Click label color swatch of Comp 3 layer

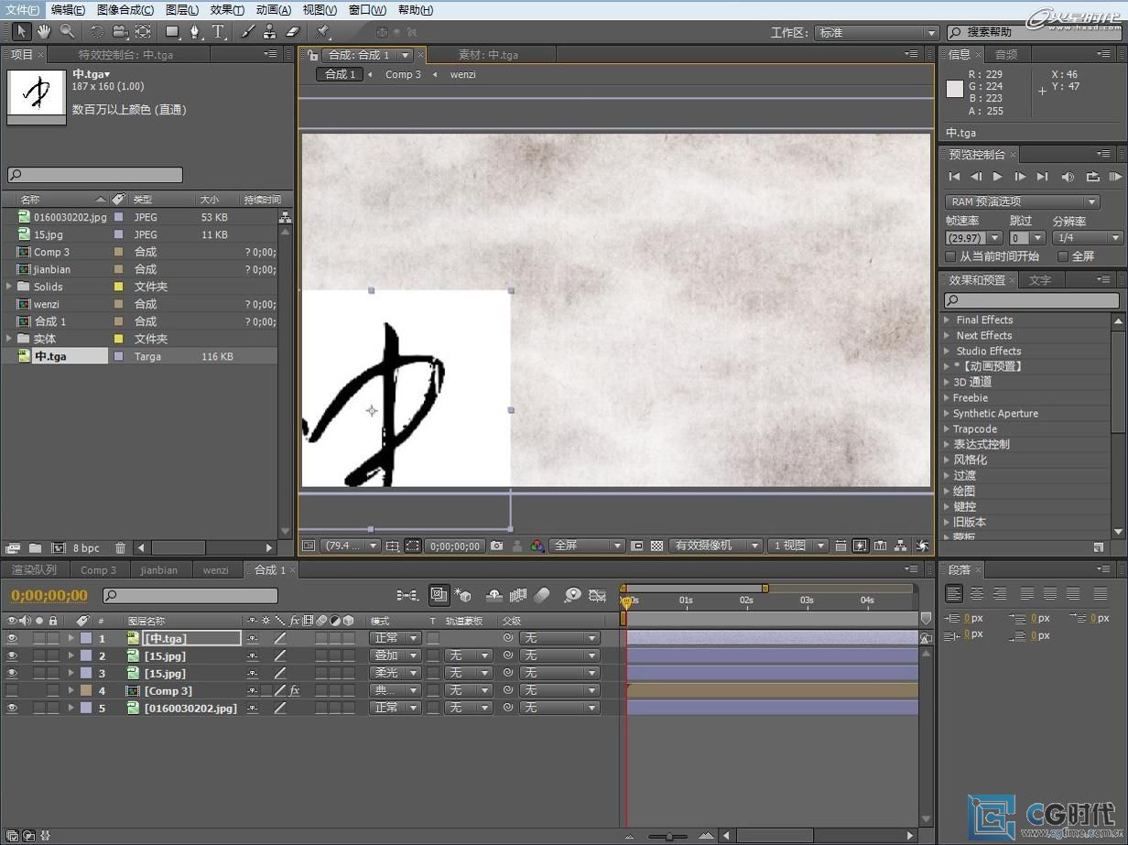(x=85, y=690)
